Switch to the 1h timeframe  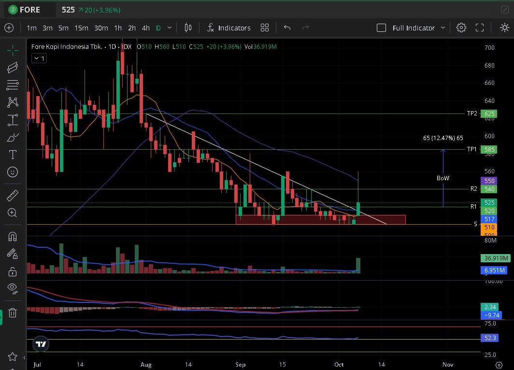pyautogui.click(x=117, y=28)
